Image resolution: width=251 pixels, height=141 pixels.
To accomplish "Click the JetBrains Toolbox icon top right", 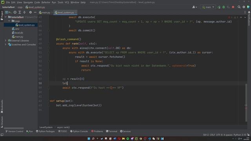I will (248, 7).
